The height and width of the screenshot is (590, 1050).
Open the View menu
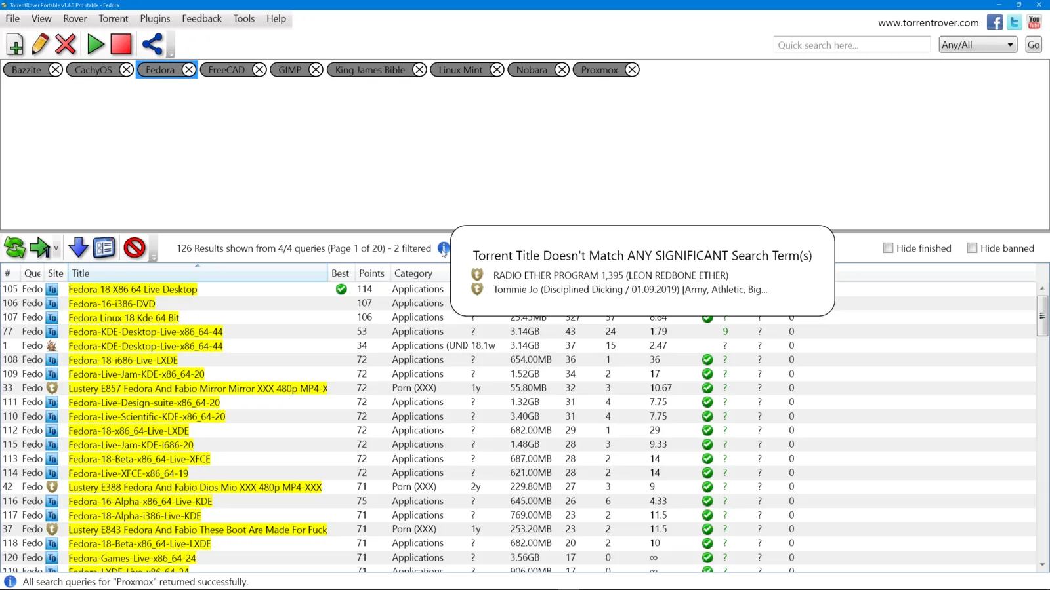coord(41,18)
